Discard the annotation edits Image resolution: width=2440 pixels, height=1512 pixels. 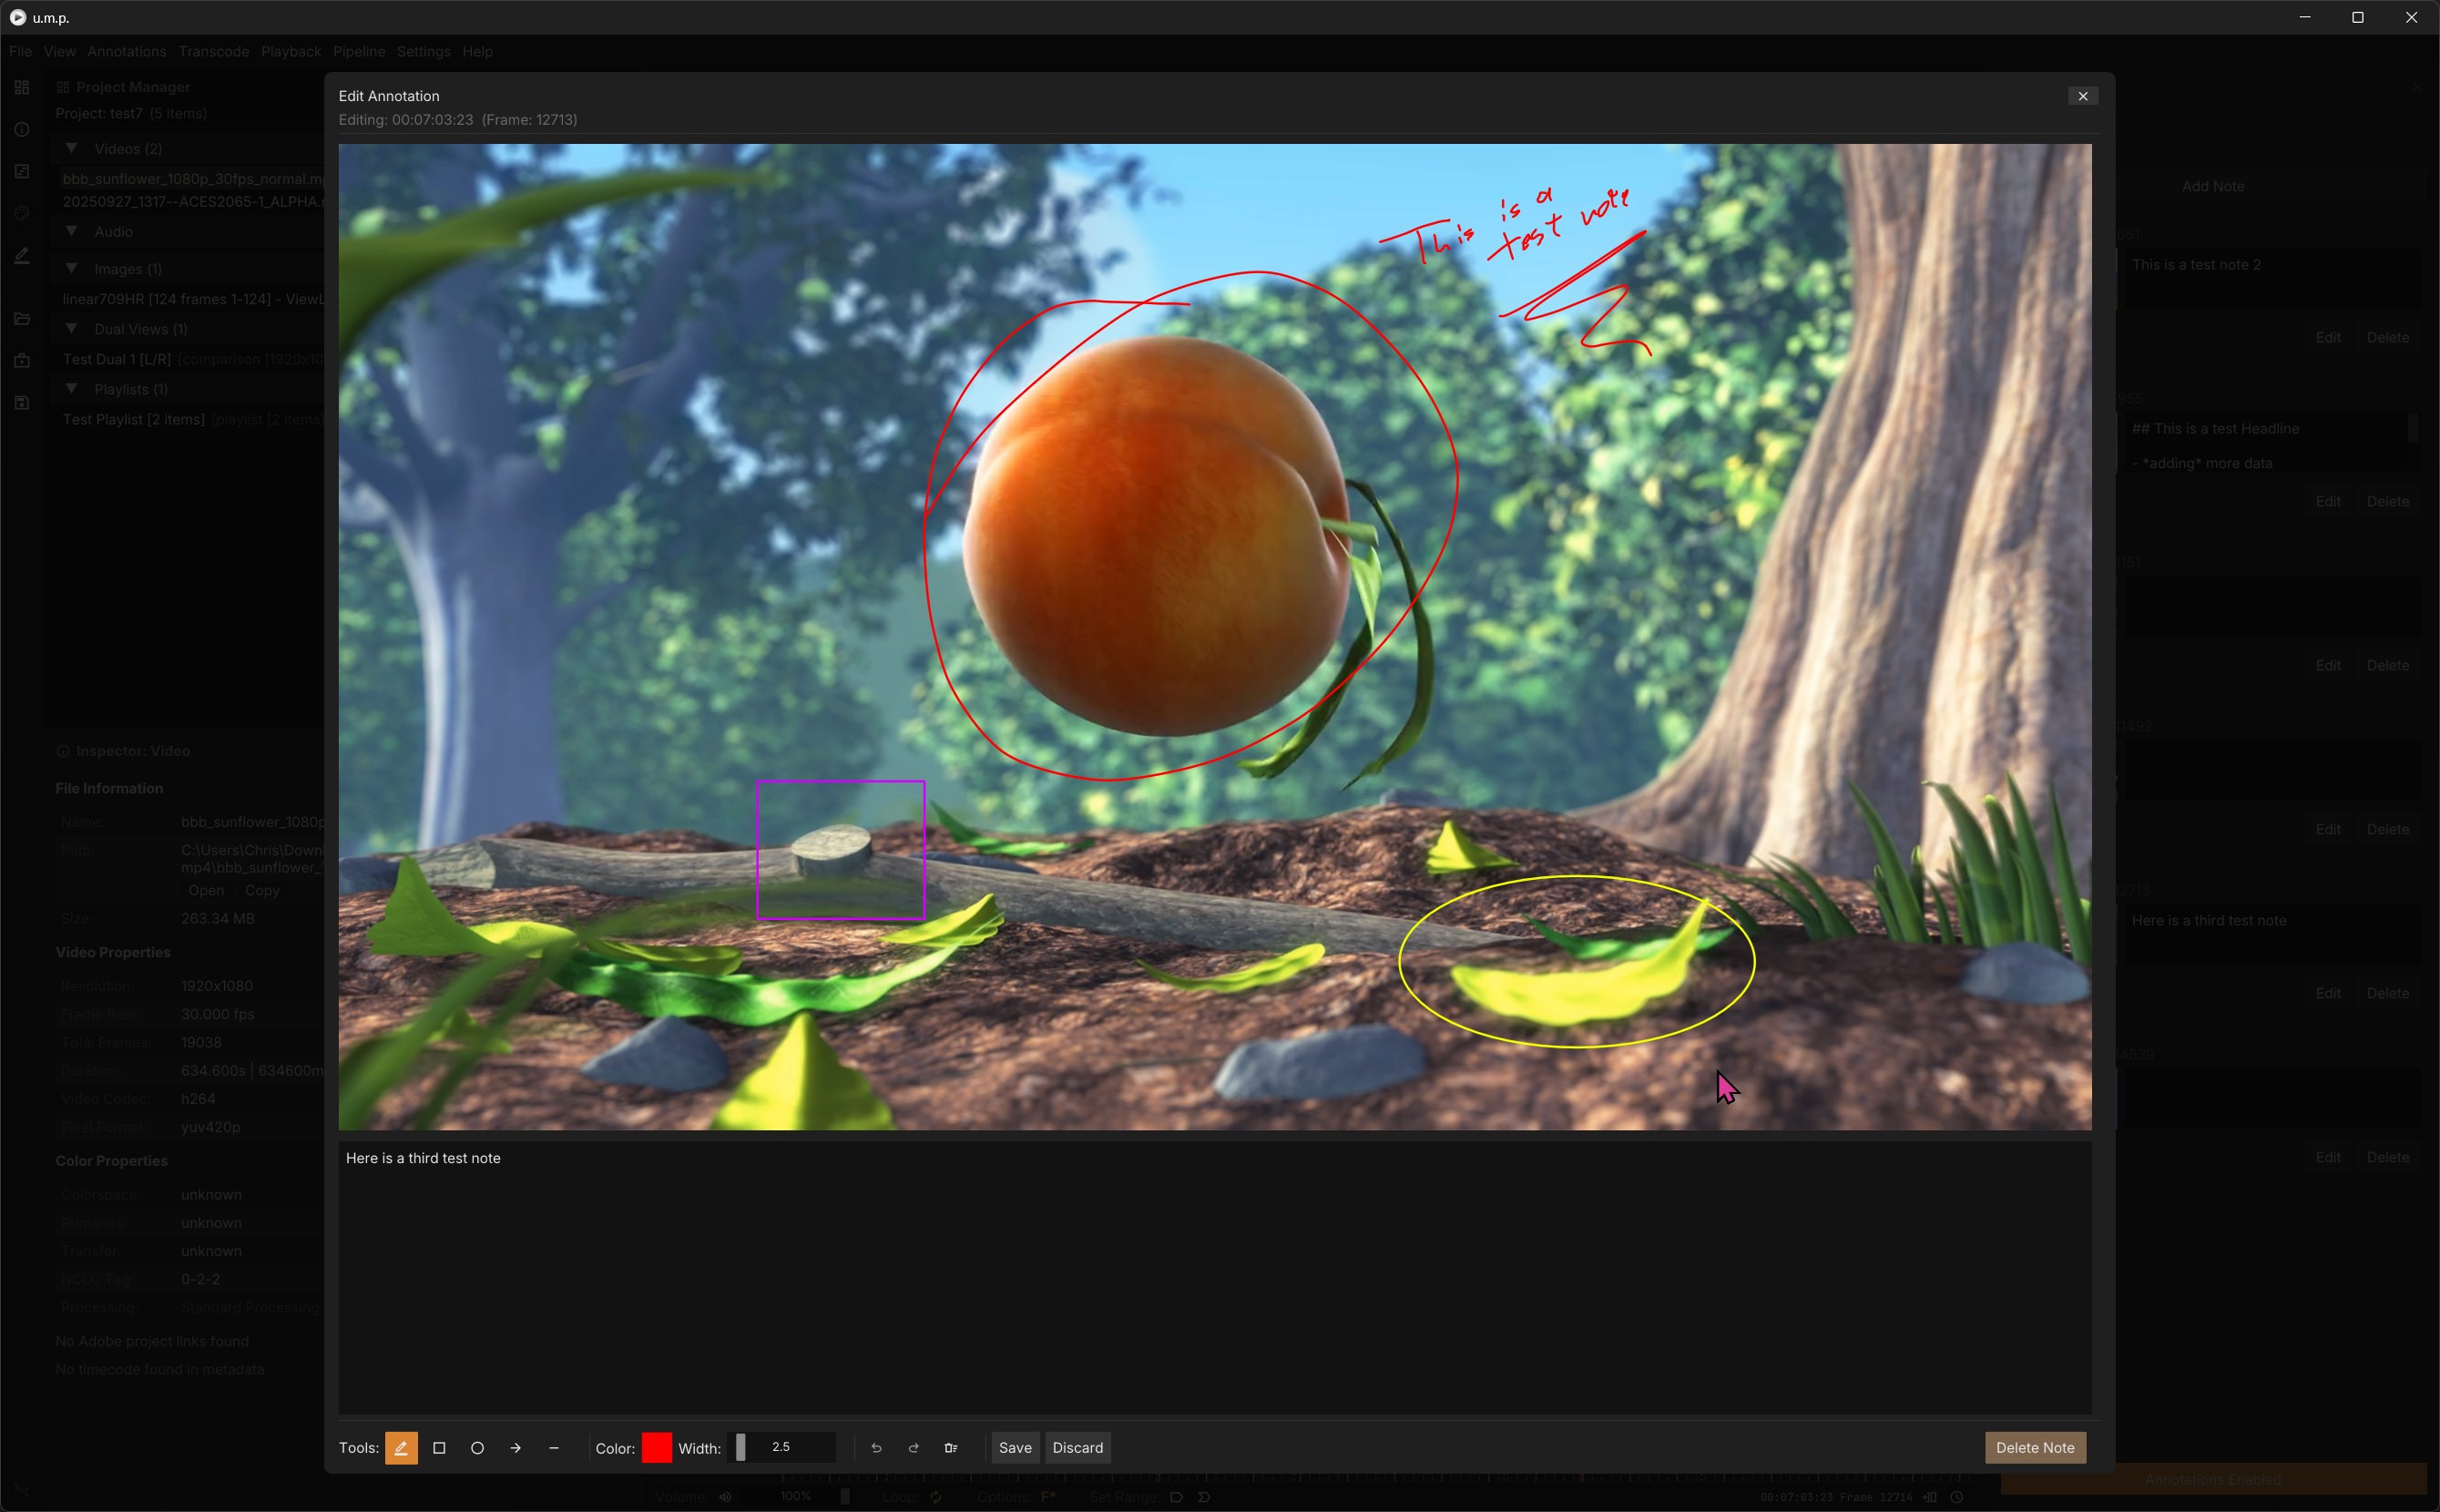1077,1447
